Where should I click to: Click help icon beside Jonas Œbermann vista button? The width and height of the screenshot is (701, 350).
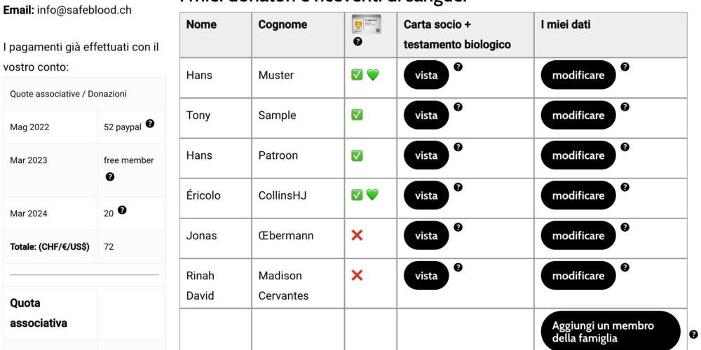458,227
